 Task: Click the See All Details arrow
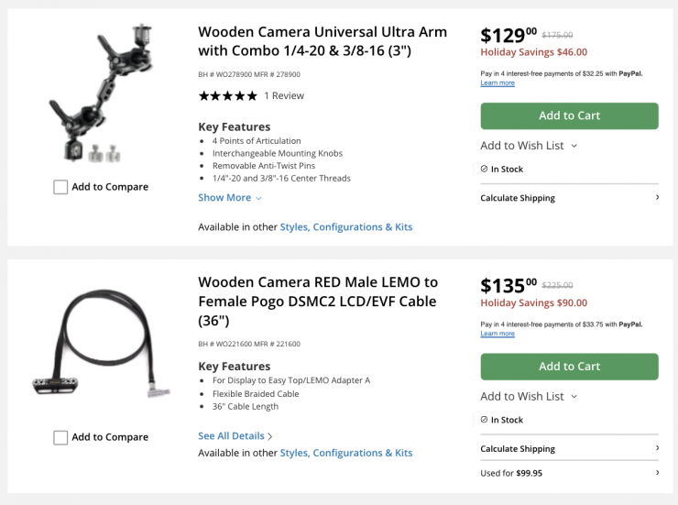pyautogui.click(x=270, y=436)
